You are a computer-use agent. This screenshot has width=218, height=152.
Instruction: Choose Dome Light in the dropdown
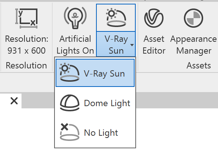pos(95,103)
